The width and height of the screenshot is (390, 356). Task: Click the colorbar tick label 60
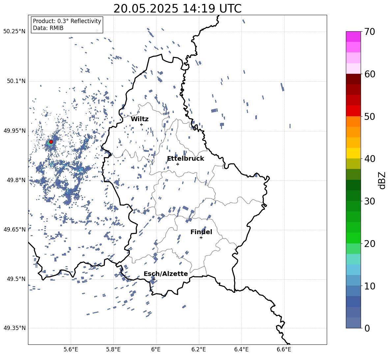[369, 74]
